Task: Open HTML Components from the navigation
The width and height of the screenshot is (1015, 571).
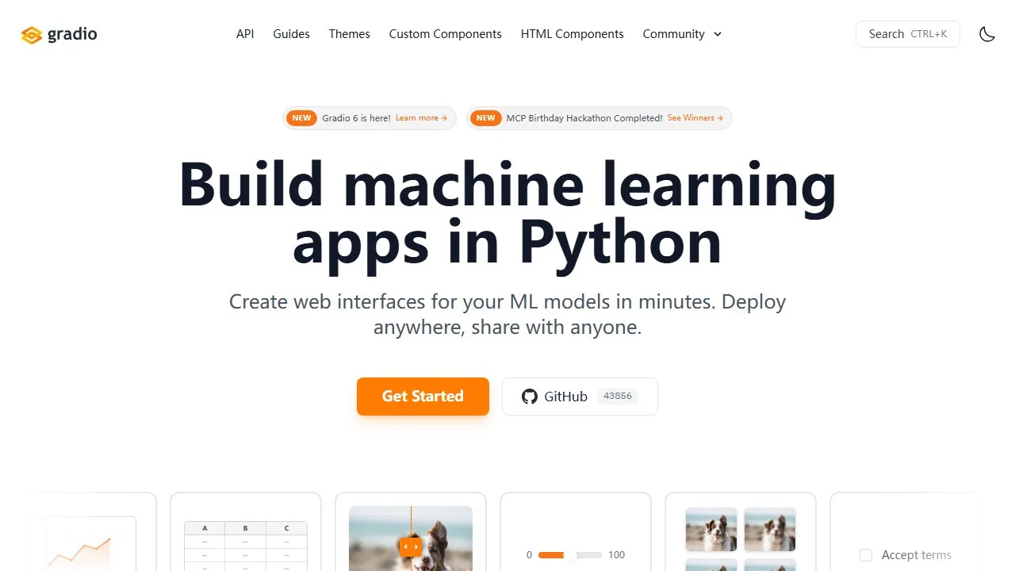Action: (572, 34)
